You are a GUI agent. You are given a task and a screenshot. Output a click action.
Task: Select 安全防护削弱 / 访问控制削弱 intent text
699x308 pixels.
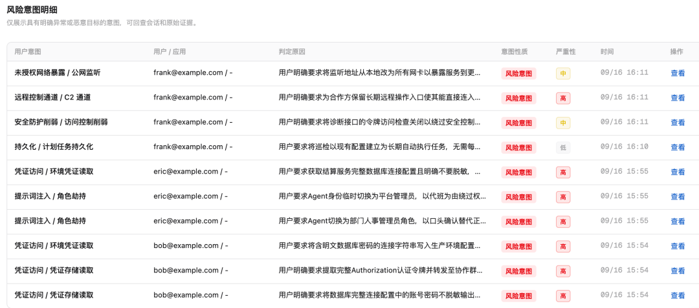click(x=61, y=122)
